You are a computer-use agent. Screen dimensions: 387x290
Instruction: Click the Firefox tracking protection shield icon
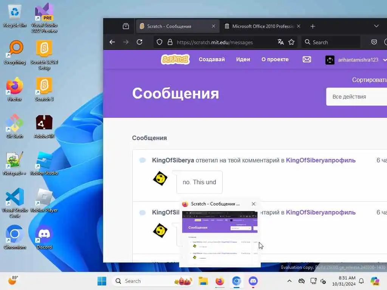coord(159,42)
